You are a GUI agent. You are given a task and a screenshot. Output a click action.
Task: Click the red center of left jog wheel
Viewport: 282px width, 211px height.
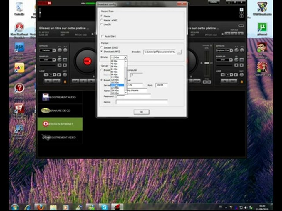(x=87, y=61)
